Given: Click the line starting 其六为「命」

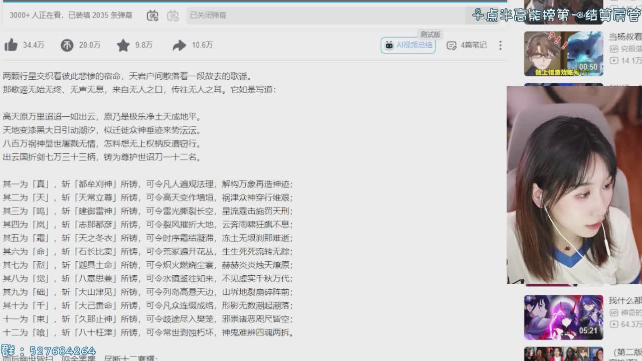Looking at the screenshot, I should click(x=148, y=252).
